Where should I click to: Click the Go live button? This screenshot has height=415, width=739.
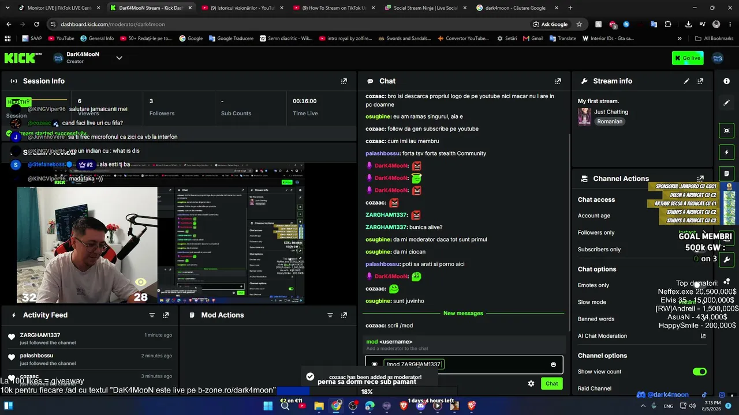(x=688, y=58)
